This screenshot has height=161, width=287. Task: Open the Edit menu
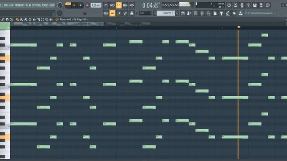pos(6,5)
